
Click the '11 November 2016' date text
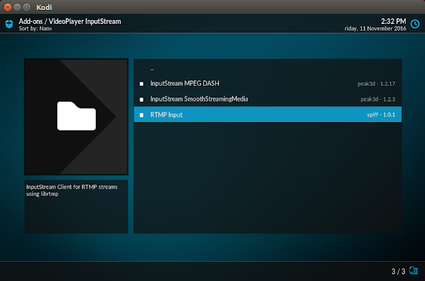[x=383, y=29]
